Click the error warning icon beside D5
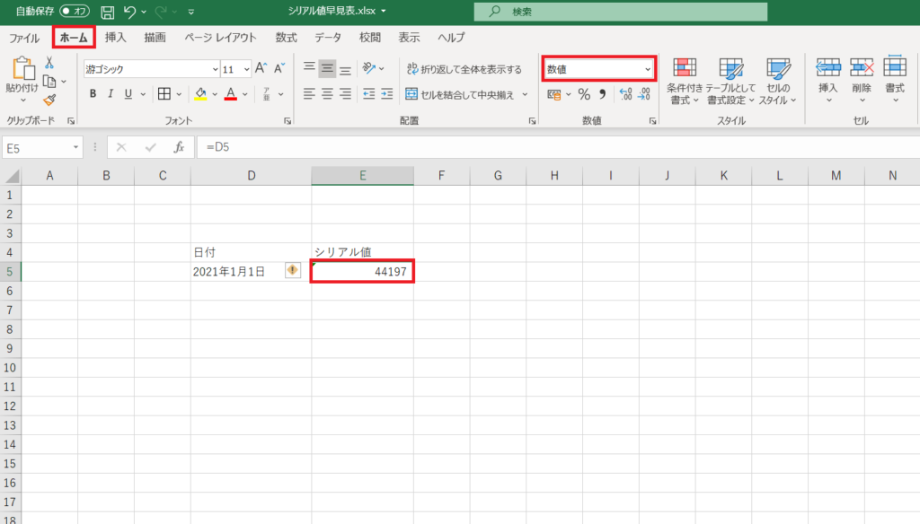 coord(292,270)
